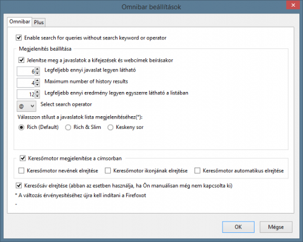Select the Omnibar tab
The height and width of the screenshot is (242, 303).
pos(19,22)
